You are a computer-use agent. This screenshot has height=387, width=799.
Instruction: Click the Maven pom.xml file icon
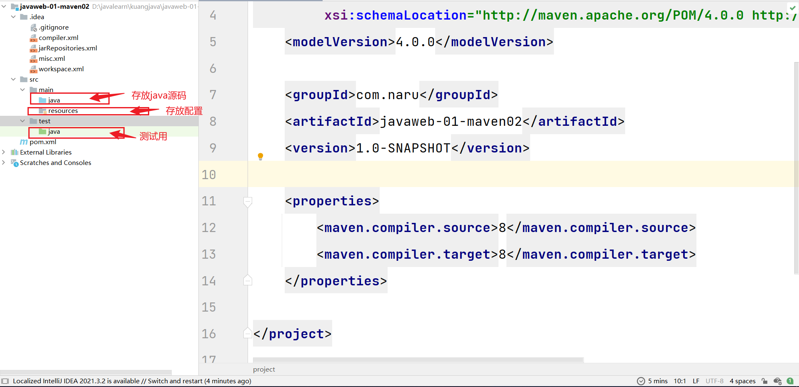(24, 142)
